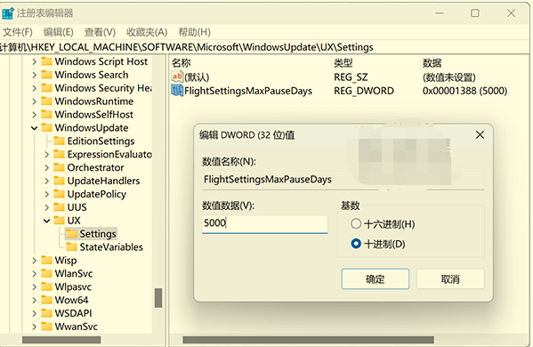Select the WindowsSelfHost tree item
The height and width of the screenshot is (347, 533).
(94, 115)
